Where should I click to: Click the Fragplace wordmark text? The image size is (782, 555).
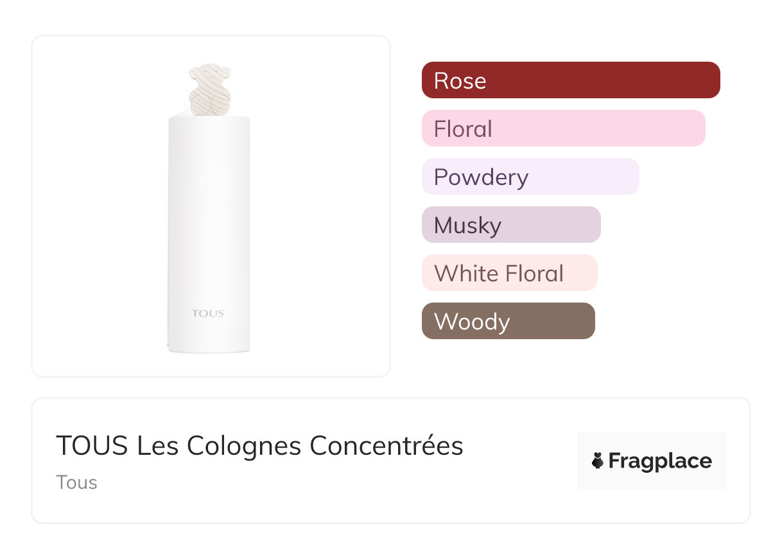(660, 461)
